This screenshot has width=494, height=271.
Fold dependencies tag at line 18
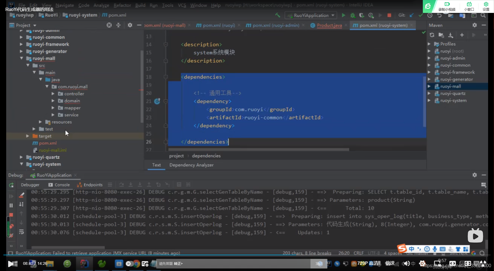tap(166, 77)
